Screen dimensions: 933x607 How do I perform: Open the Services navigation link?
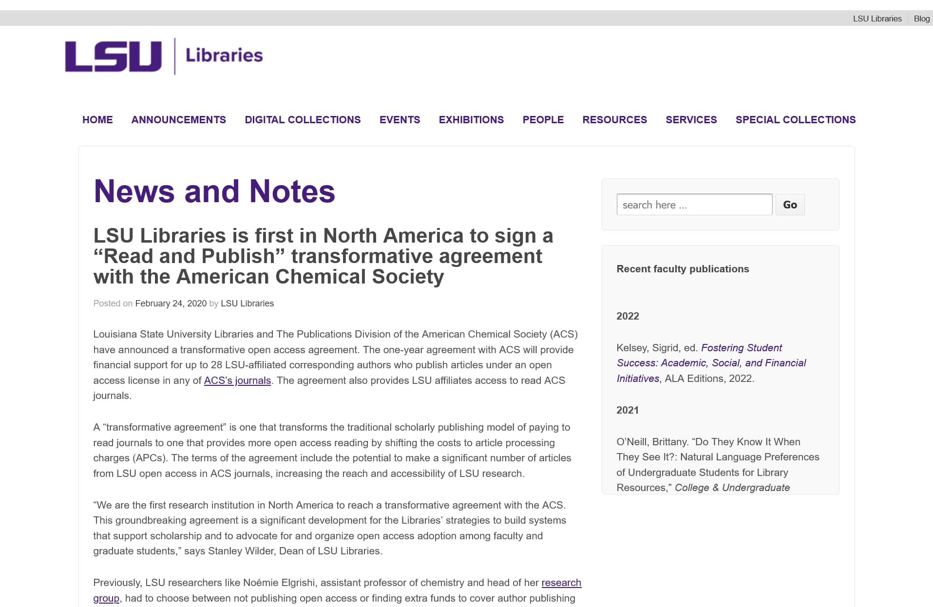click(x=691, y=120)
